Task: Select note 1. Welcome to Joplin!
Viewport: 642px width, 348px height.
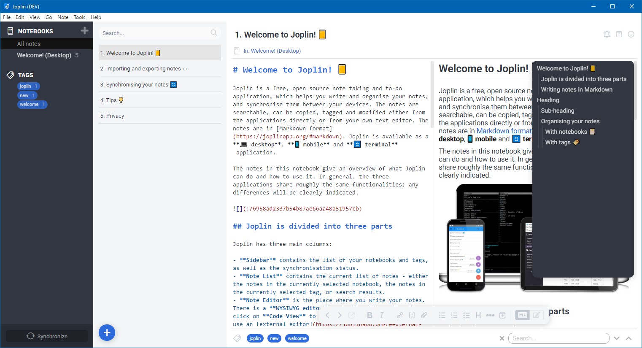Action: (160, 53)
